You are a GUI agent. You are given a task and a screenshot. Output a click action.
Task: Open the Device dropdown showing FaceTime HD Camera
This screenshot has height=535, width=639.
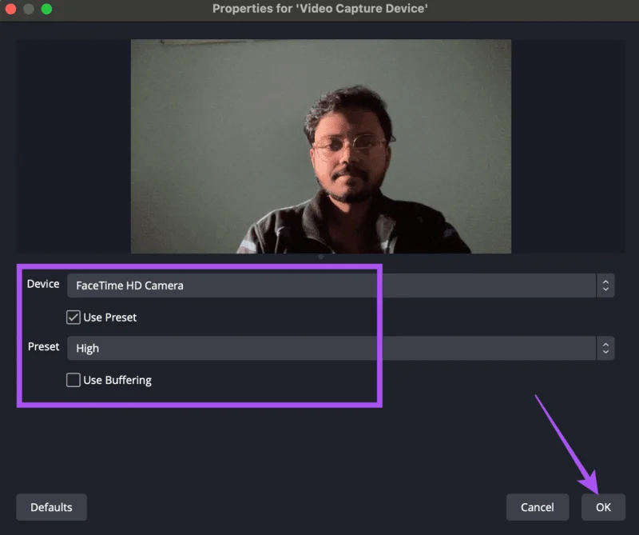[x=341, y=285]
